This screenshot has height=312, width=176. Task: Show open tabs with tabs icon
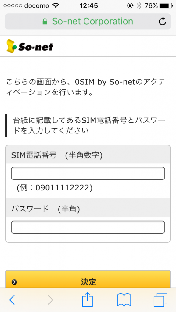point(160,300)
